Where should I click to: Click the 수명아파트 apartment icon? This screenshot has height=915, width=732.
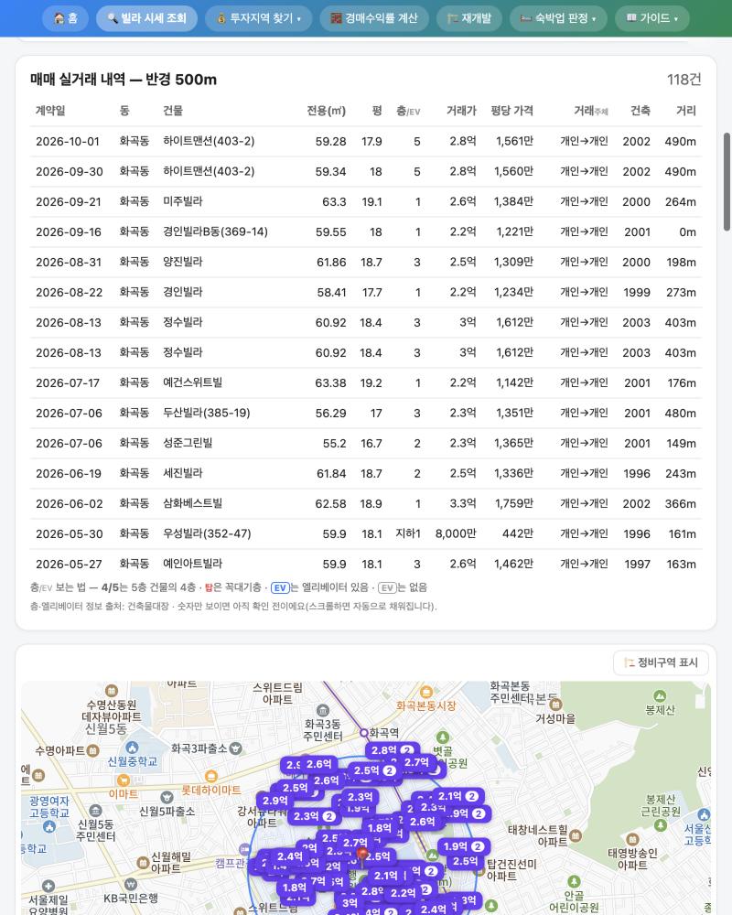(92, 751)
